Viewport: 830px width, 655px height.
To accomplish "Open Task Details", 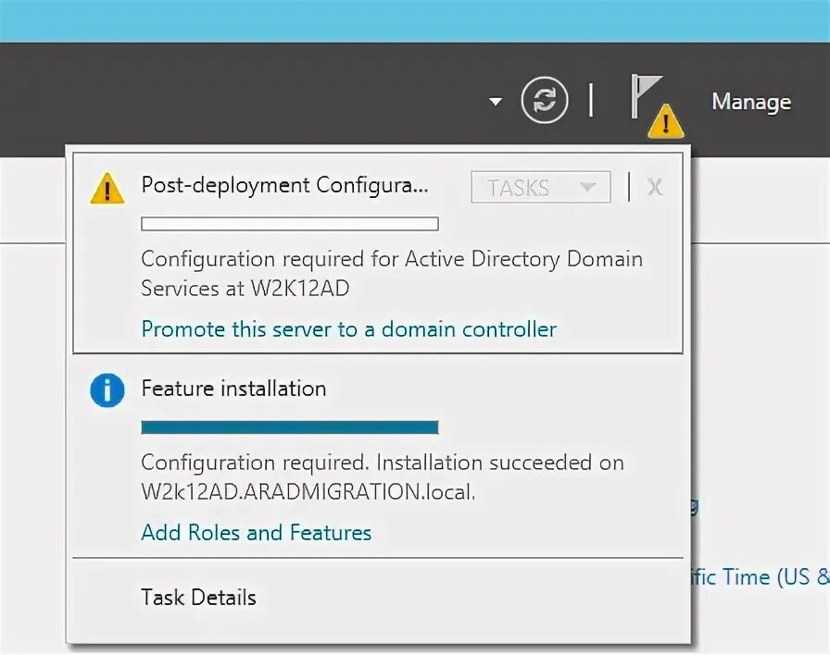I will click(x=198, y=598).
